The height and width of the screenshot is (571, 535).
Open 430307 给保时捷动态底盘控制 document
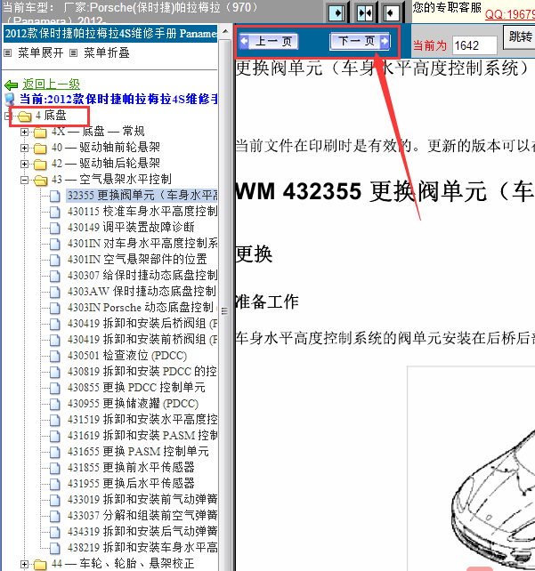click(142, 276)
